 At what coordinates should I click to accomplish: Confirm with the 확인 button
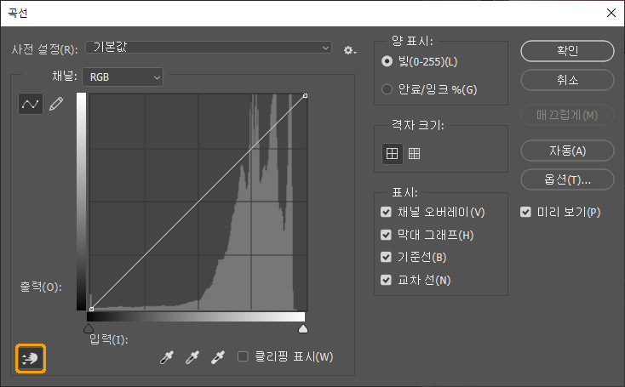click(567, 51)
